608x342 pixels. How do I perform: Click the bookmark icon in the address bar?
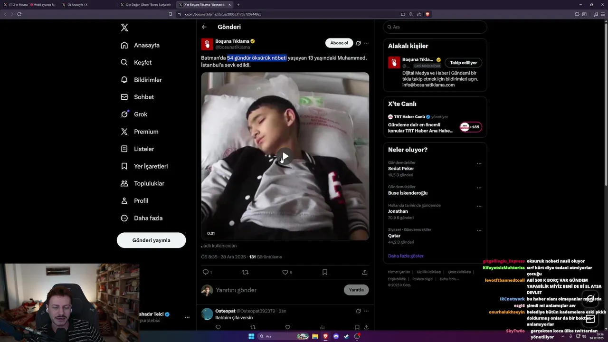click(x=171, y=14)
